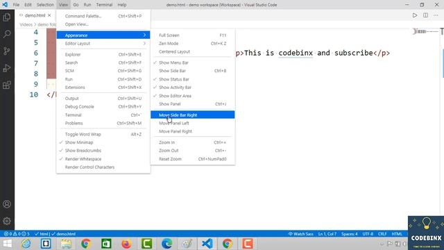Image resolution: width=444 pixels, height=250 pixels.
Task: Open the Accounts icon in activity bar
Action: (x=7, y=204)
